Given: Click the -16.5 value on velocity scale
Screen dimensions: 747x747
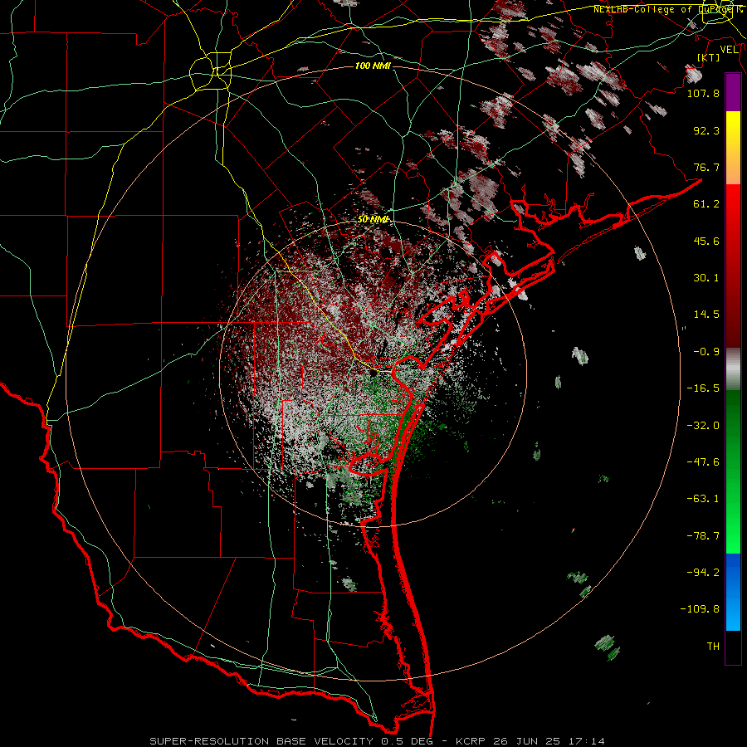Looking at the screenshot, I should pos(703,388).
